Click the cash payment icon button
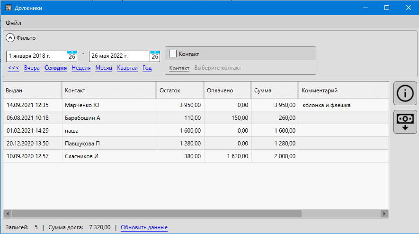419x234 pixels. [405, 122]
